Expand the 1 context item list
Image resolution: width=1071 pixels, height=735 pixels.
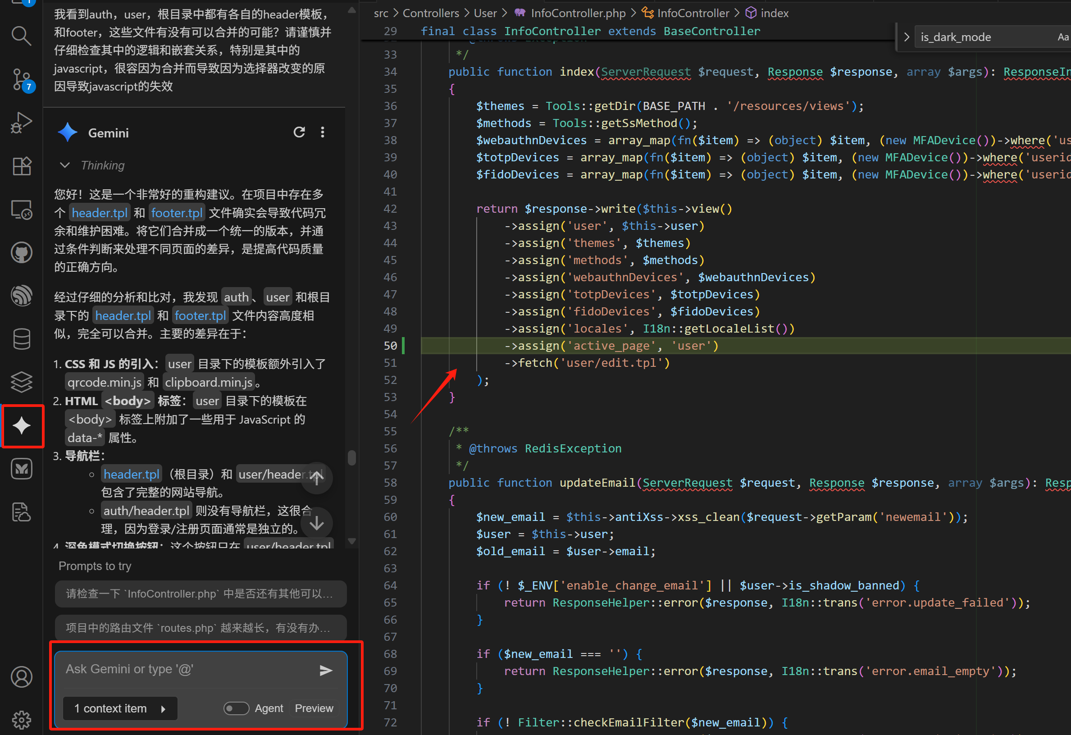[120, 708]
